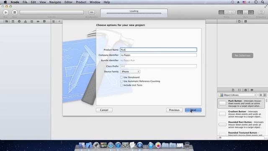268x151 pixels.
Task: Show the File Template library
Action: [x=233, y=90]
